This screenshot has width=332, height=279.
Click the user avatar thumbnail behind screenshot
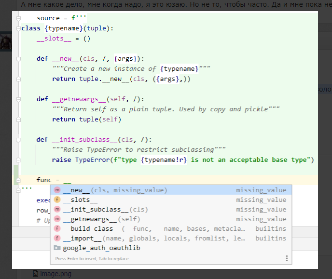pos(6,41)
